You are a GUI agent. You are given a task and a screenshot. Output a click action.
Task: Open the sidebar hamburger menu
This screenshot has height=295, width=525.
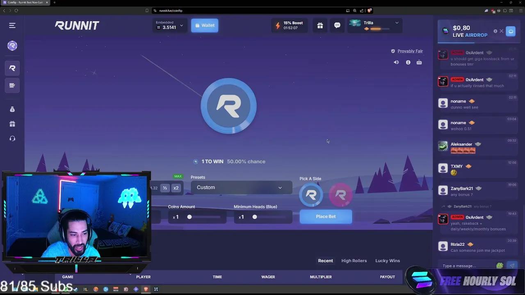click(12, 25)
